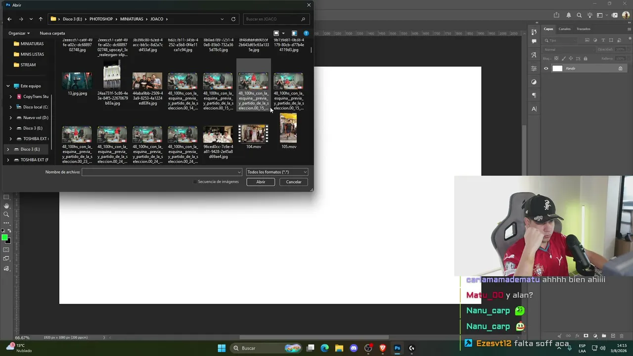
Task: Lock image pixels with brush icon
Action: click(x=564, y=58)
